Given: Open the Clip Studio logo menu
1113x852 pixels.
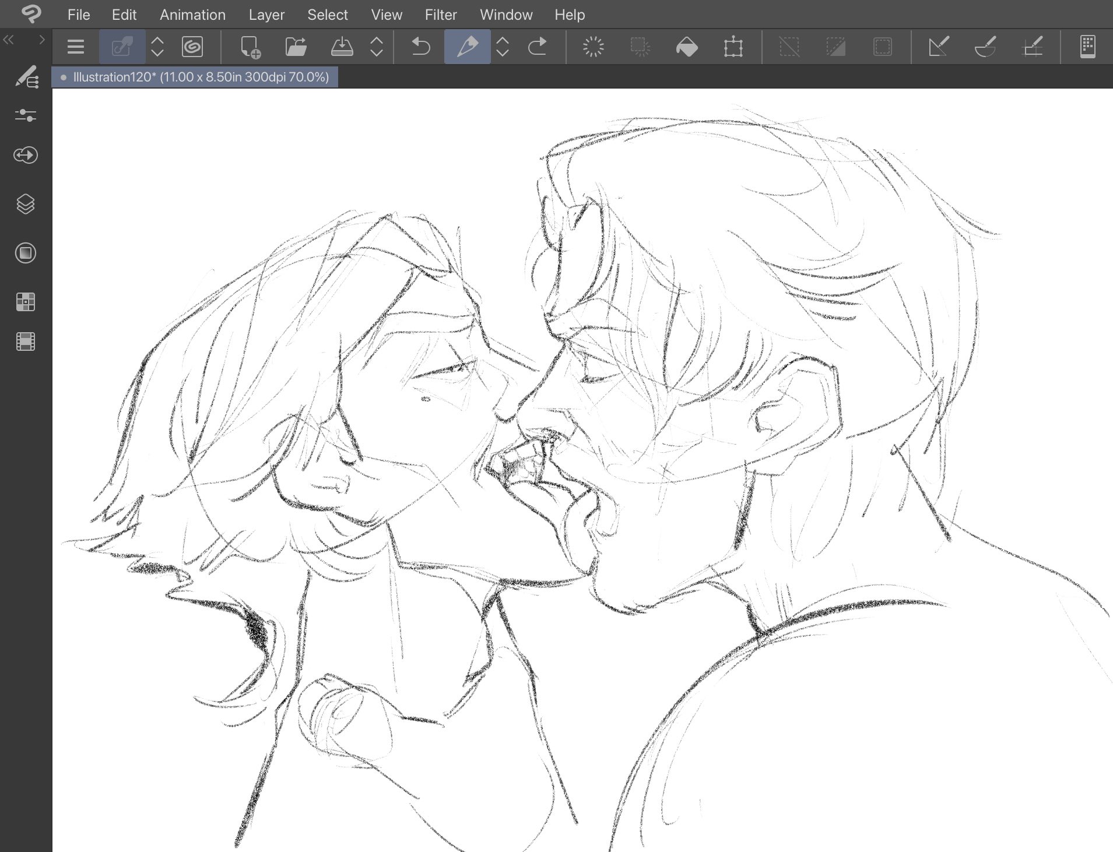Looking at the screenshot, I should [30, 14].
